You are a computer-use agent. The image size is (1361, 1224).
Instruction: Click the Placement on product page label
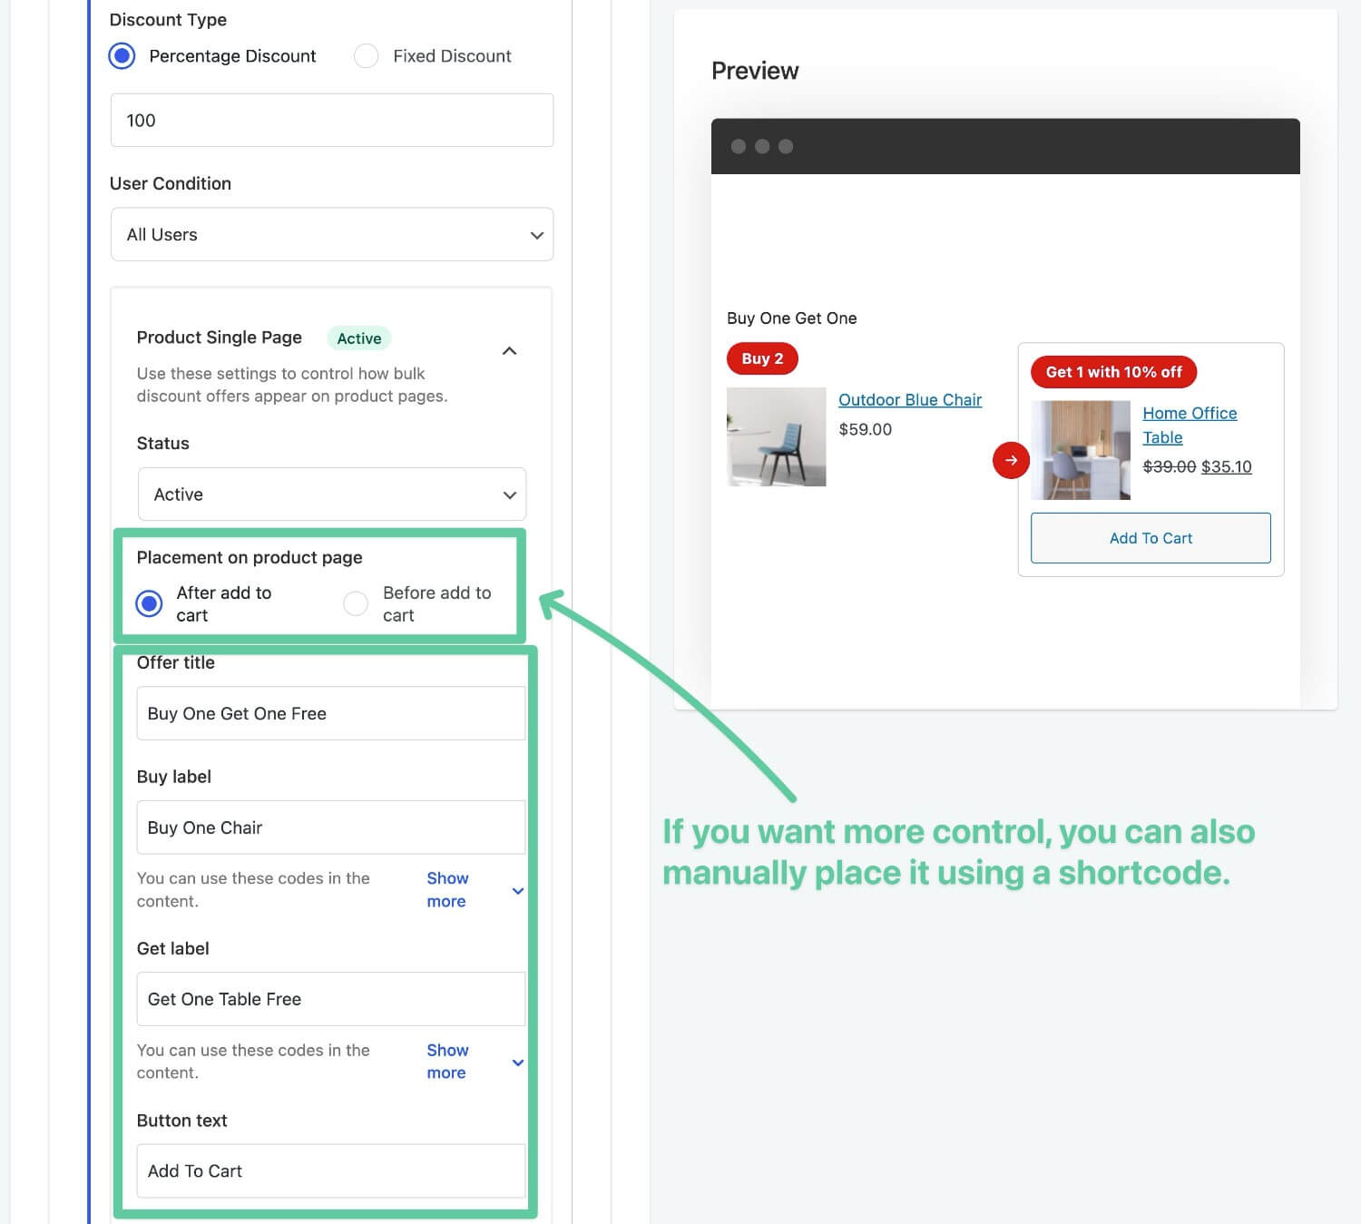point(250,557)
